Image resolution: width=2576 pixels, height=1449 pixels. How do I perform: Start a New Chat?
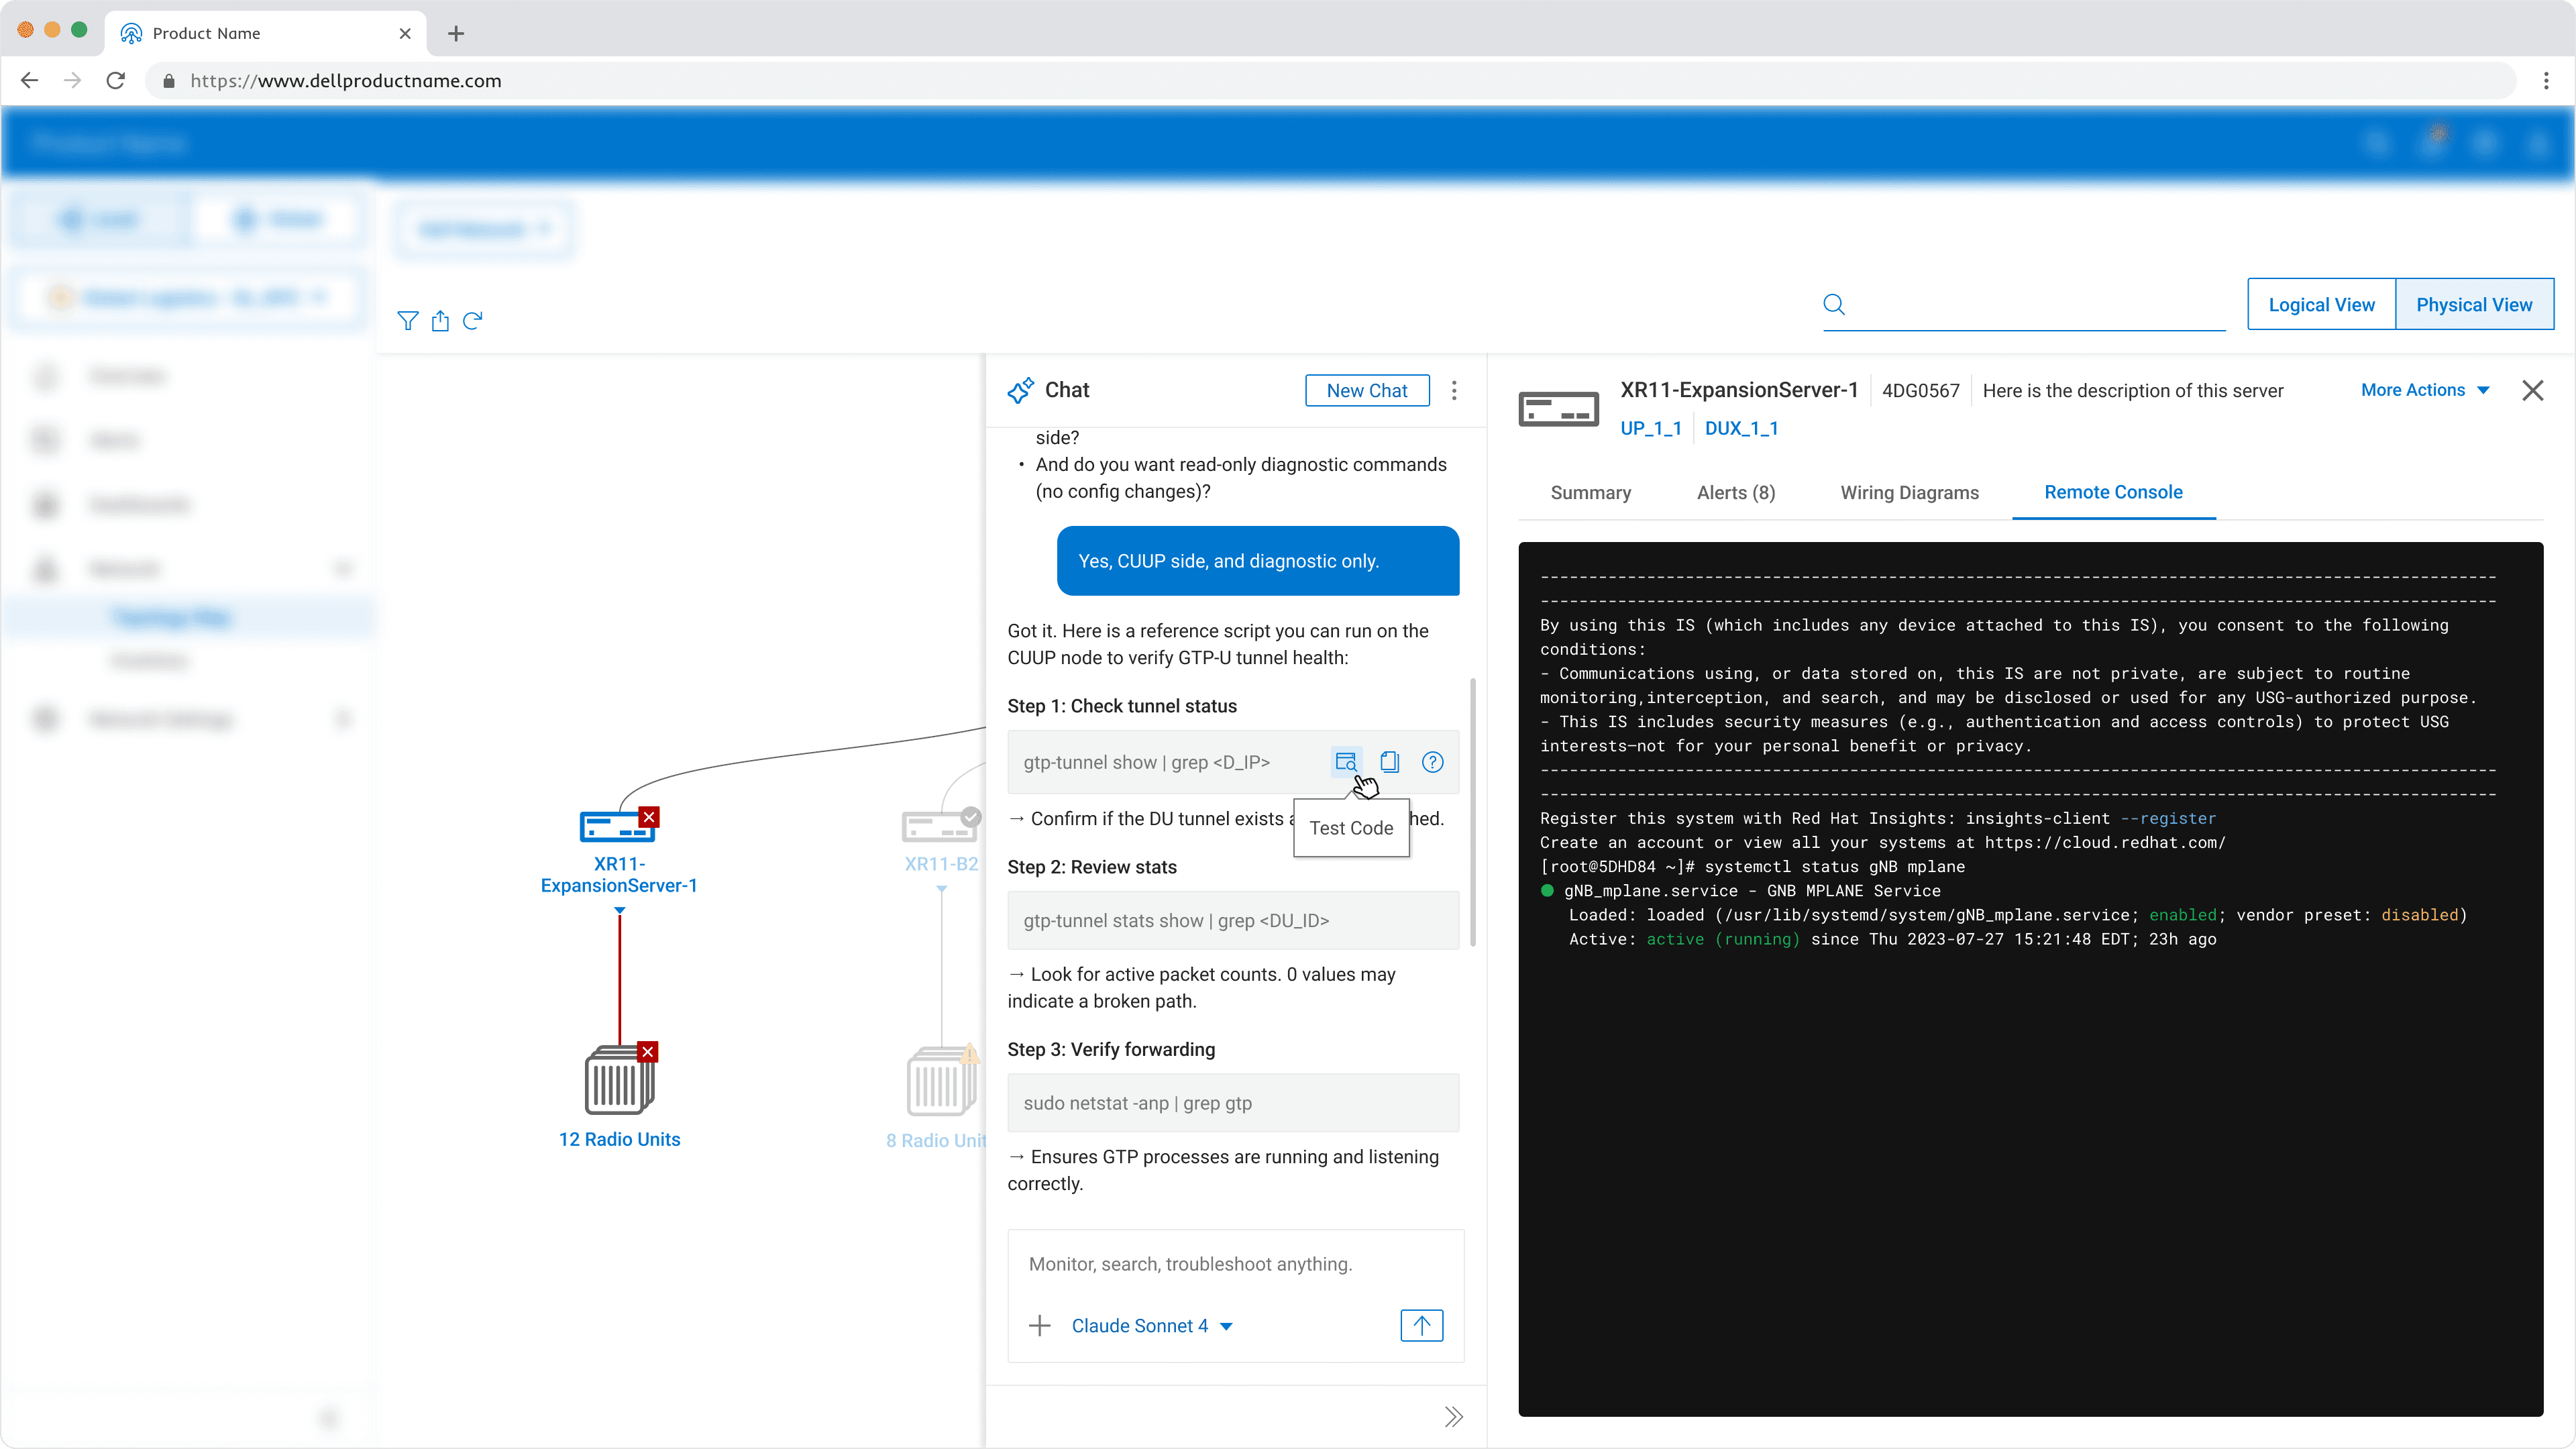[x=1367, y=391]
